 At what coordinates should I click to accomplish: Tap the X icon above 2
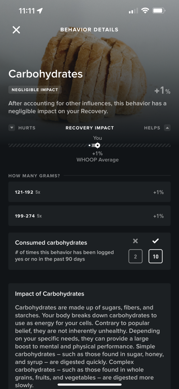(x=135, y=241)
